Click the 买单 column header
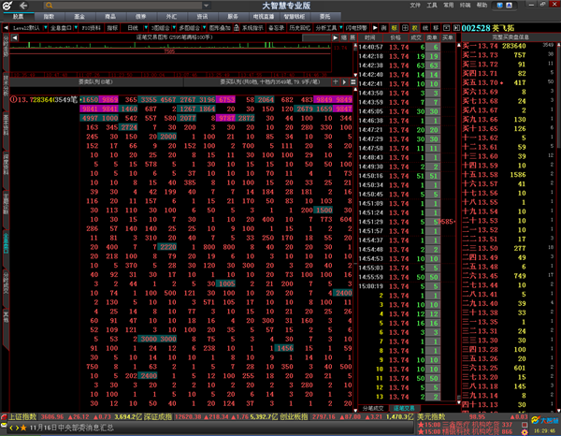Screen dimensions: 561x436 pyautogui.click(x=448, y=37)
